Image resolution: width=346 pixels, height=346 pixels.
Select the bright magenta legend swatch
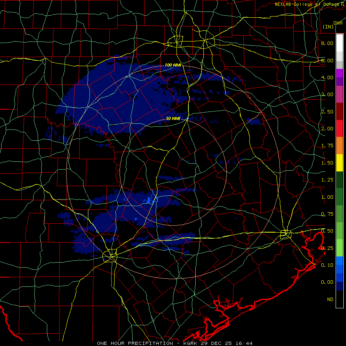pyautogui.click(x=339, y=73)
